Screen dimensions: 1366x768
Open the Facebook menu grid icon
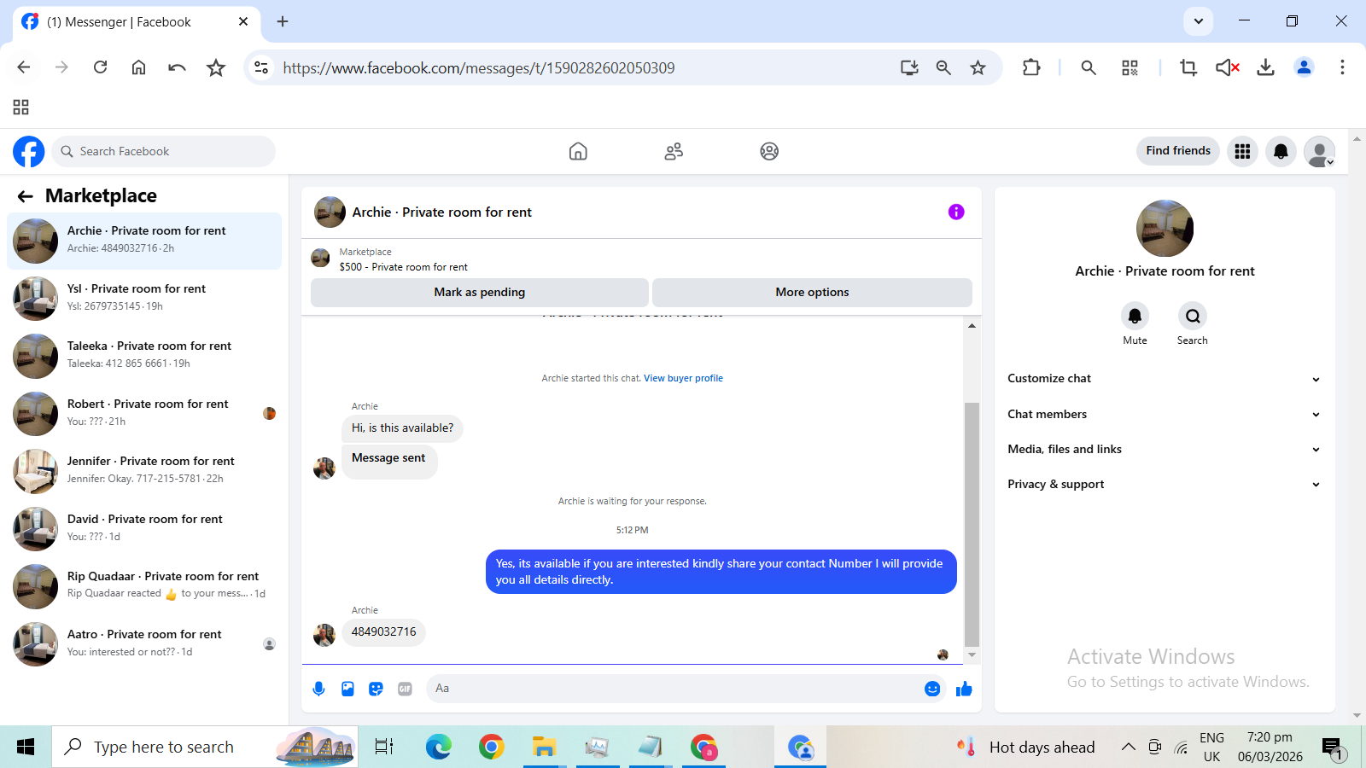tap(1242, 151)
